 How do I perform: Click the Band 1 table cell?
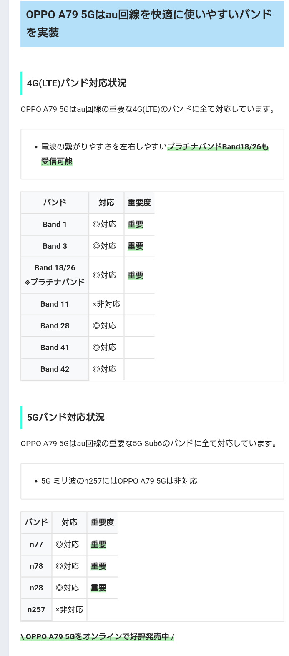tap(55, 225)
